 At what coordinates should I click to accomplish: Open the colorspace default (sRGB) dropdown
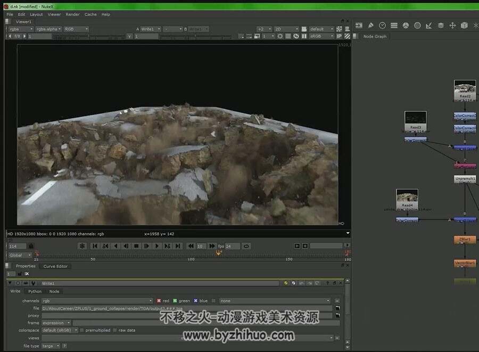(x=60, y=330)
